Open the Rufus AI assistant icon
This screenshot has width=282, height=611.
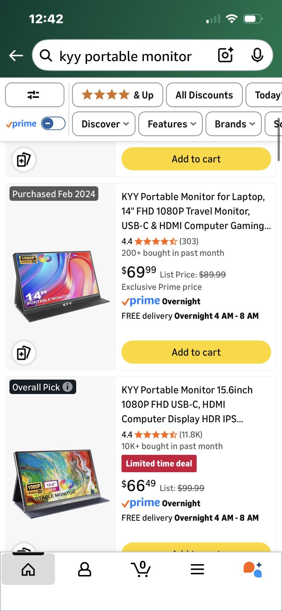[x=253, y=569]
